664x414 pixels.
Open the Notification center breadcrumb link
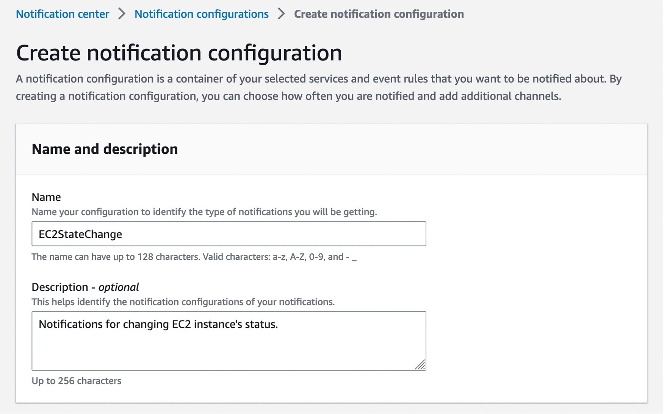pos(63,14)
